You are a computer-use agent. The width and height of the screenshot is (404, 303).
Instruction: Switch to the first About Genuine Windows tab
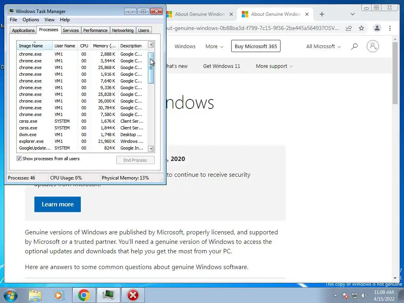point(200,14)
